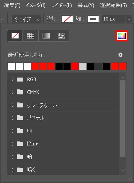Select the no color fill option
Viewport: 134px width, 183px height.
click(15, 36)
